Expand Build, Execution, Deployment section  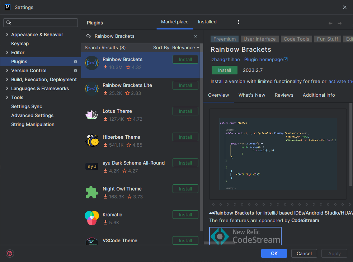7,79
